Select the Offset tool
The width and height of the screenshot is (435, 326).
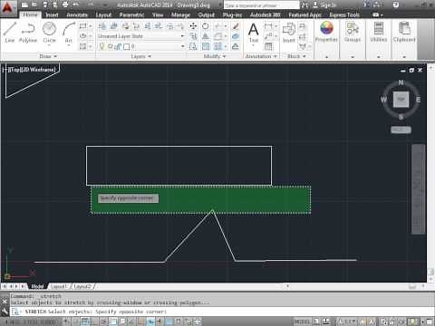(236, 46)
